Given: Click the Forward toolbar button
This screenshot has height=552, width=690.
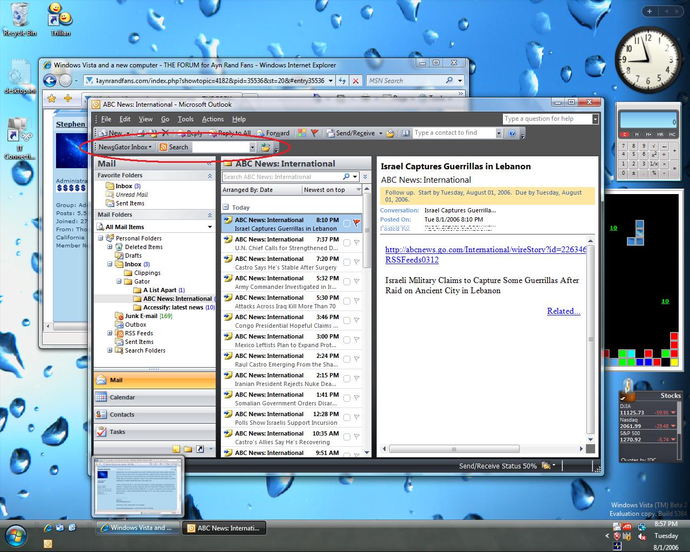Looking at the screenshot, I should pyautogui.click(x=273, y=133).
